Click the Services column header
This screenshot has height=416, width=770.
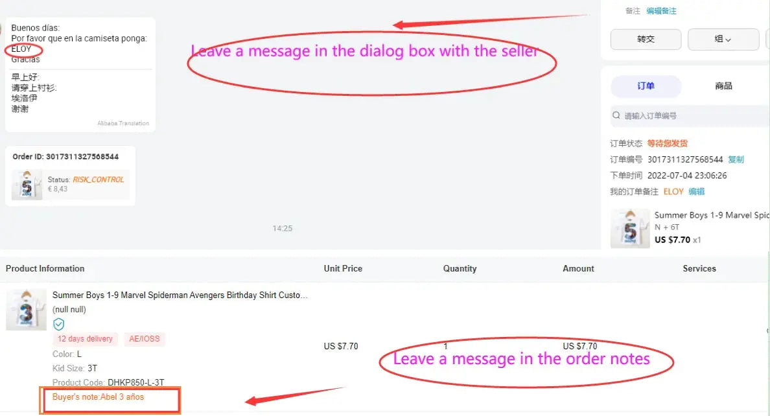tap(699, 269)
